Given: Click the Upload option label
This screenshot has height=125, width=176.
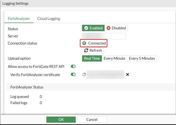Looking at the screenshot, I should point(19,59).
